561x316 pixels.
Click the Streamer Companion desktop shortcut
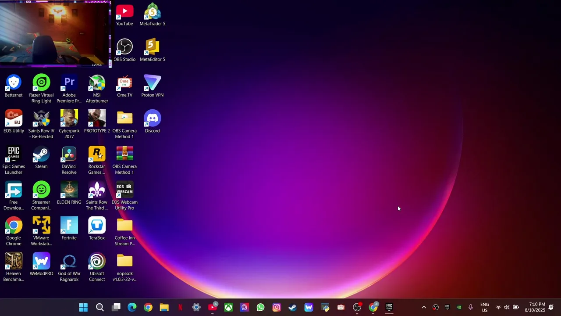pyautogui.click(x=41, y=196)
